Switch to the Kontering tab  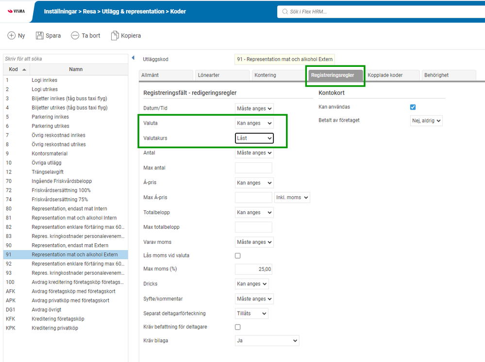coord(279,75)
